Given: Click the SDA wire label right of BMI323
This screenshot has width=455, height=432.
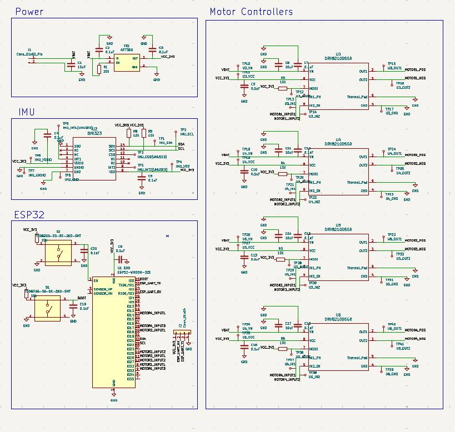Looking at the screenshot, I should point(181,144).
